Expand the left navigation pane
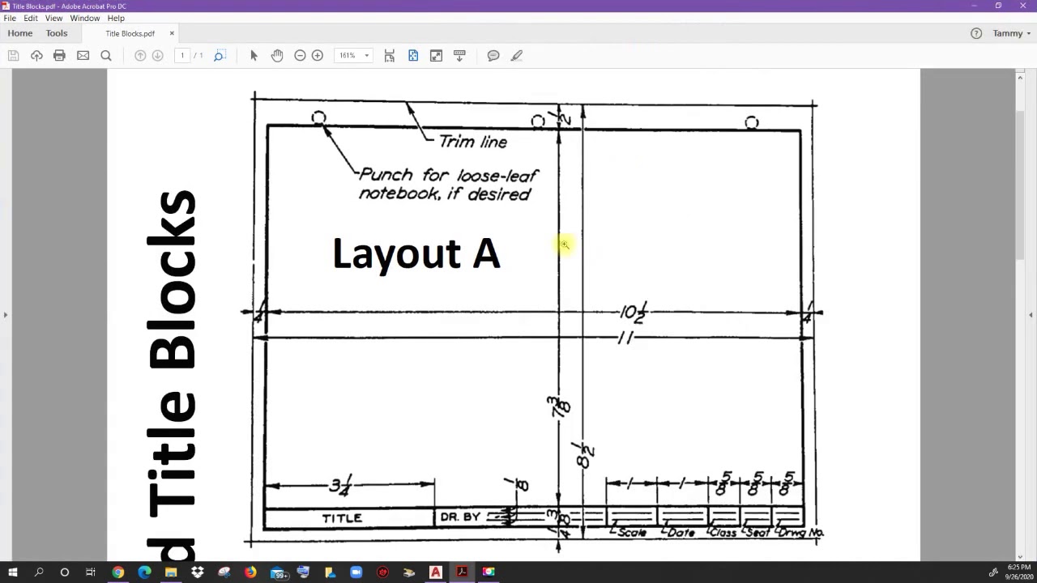Image resolution: width=1037 pixels, height=583 pixels. pyautogui.click(x=5, y=315)
